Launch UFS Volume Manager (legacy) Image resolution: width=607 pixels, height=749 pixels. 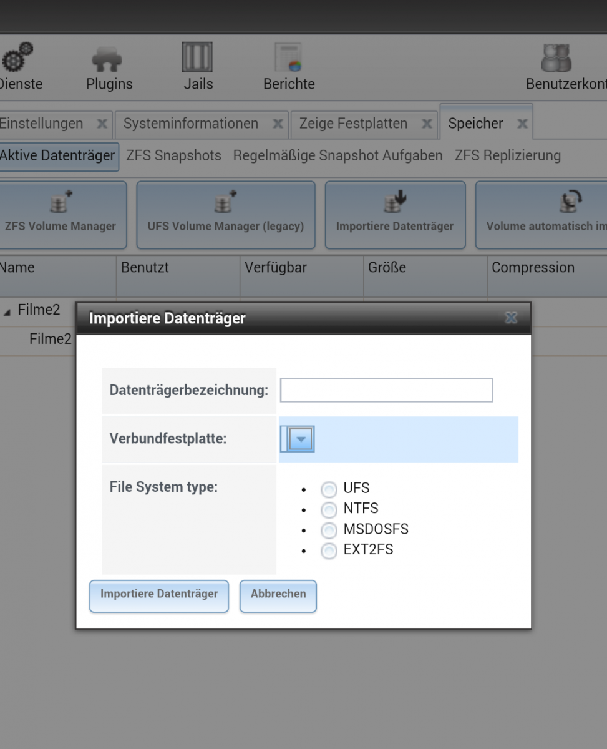tap(226, 215)
